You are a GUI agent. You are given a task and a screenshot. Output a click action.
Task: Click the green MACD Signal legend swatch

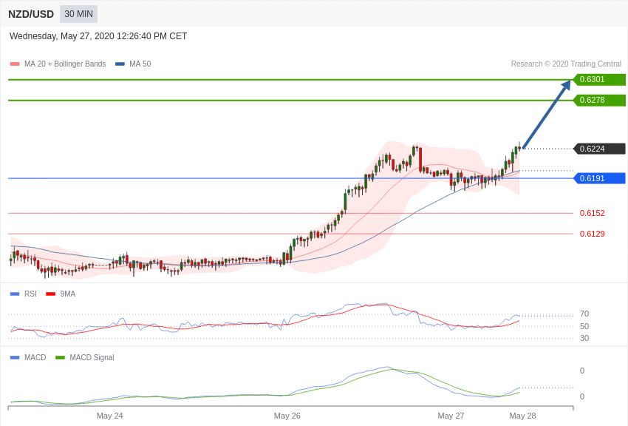(60, 357)
